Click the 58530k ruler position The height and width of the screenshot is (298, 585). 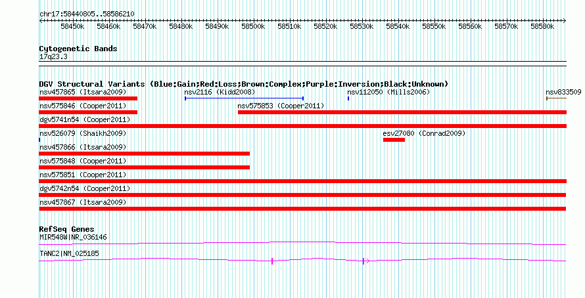click(362, 26)
